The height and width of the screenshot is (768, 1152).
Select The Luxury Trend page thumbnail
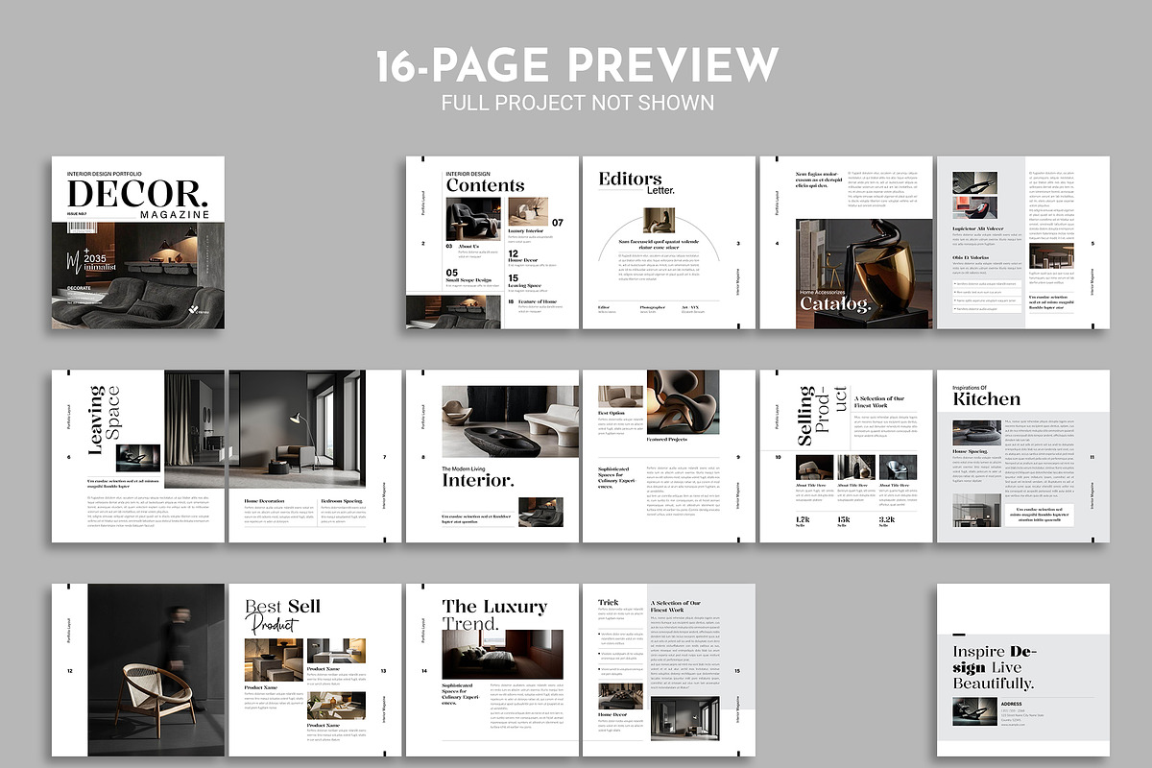tap(492, 670)
